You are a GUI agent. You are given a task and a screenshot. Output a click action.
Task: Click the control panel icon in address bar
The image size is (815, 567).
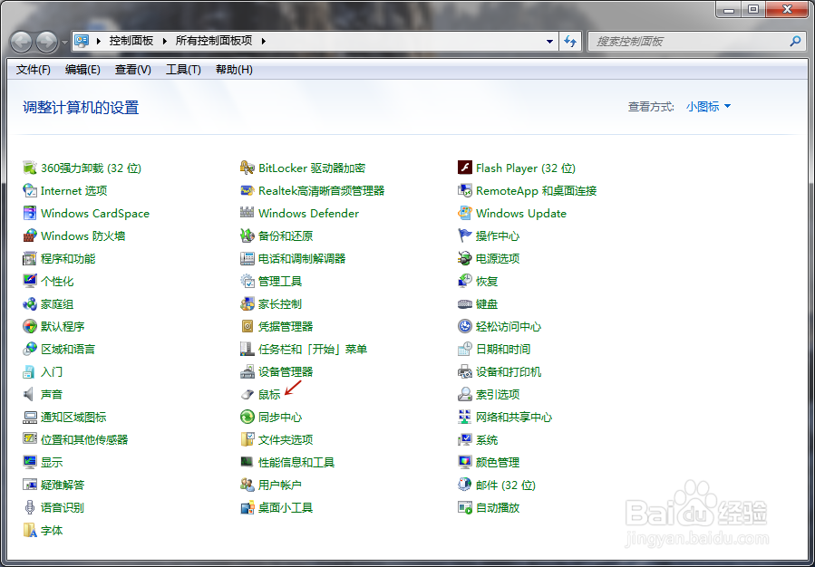[82, 41]
